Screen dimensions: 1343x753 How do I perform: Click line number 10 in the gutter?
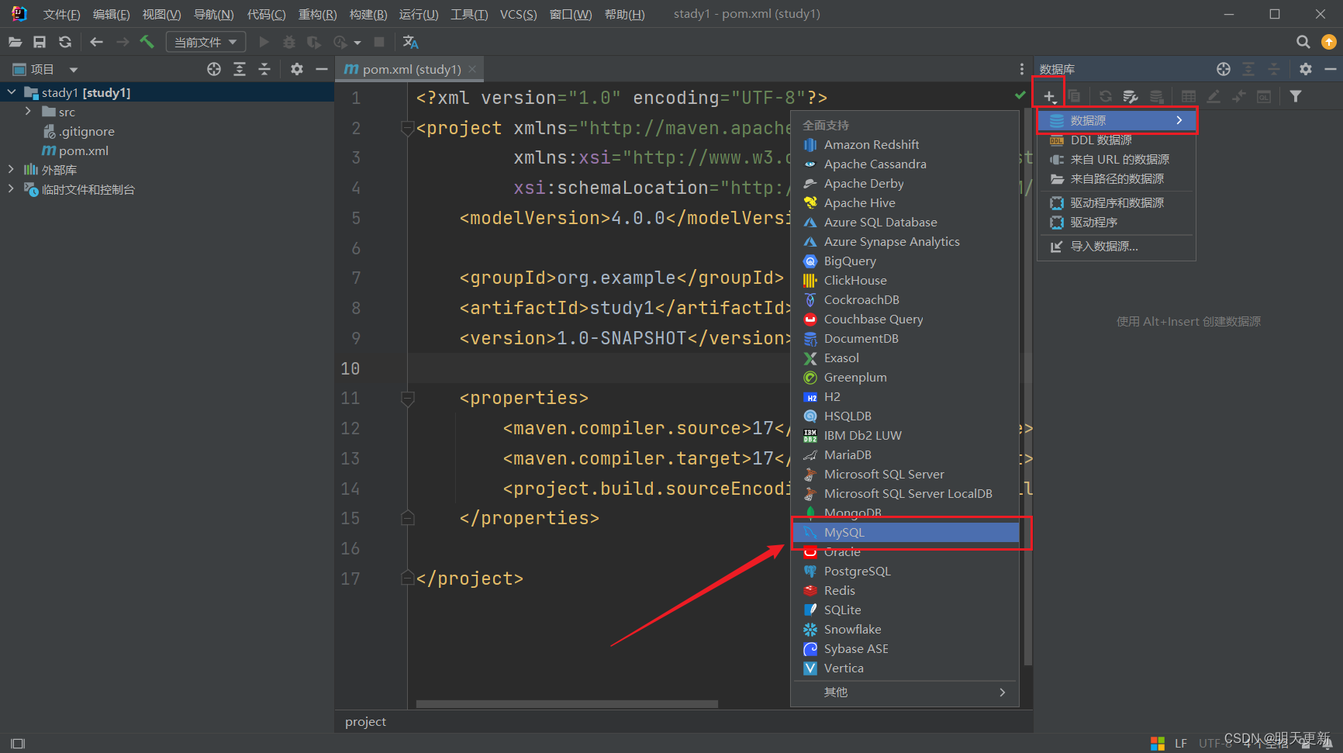point(350,368)
